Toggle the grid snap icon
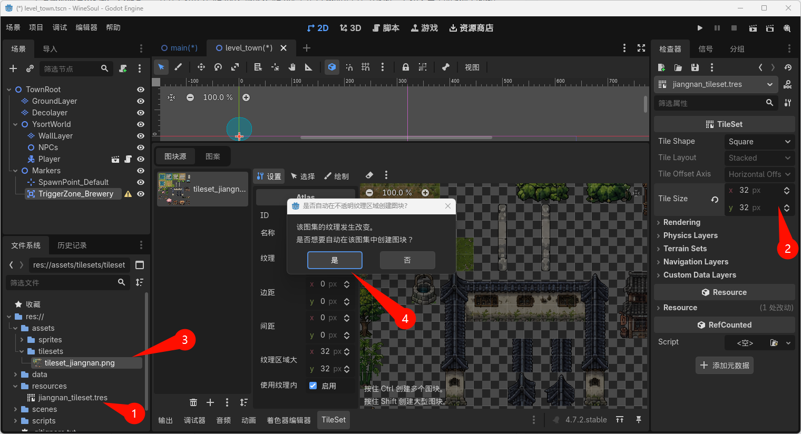This screenshot has width=801, height=434. pyautogui.click(x=366, y=67)
